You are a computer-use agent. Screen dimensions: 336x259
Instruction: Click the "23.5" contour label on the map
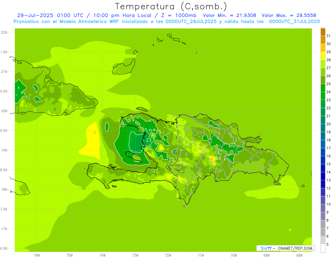click(151, 140)
